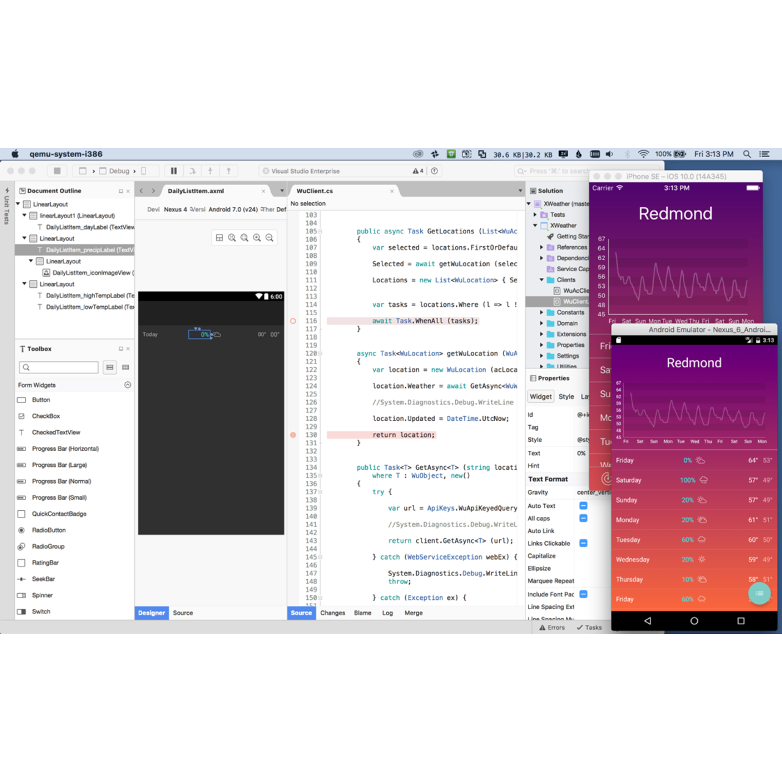Viewport: 782px width, 782px height.
Task: Collapse the Clients folder in Solution
Action: click(541, 280)
